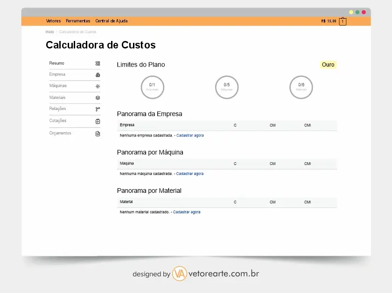The image size is (392, 293).
Task: Go to Início breadcrumb link
Action: pos(49,32)
